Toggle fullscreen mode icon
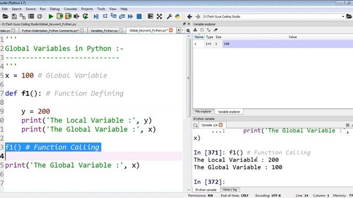 [x=159, y=16]
